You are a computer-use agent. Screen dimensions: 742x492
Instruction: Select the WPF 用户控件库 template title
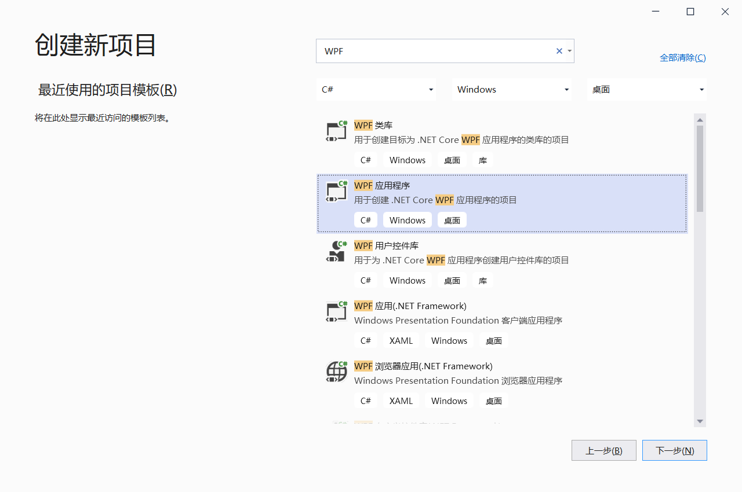[387, 246]
